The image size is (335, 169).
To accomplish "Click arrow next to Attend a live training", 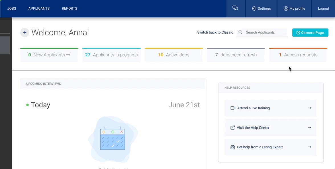I will pyautogui.click(x=309, y=108).
